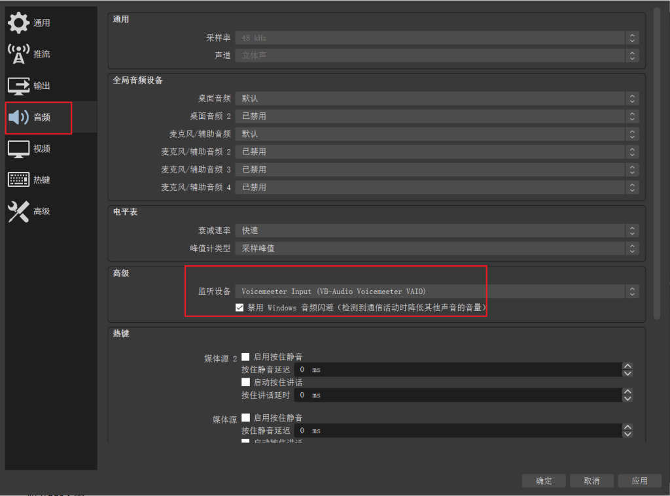The image size is (670, 496).
Task: Open the 高级 wrench tools icon
Action: (18, 211)
